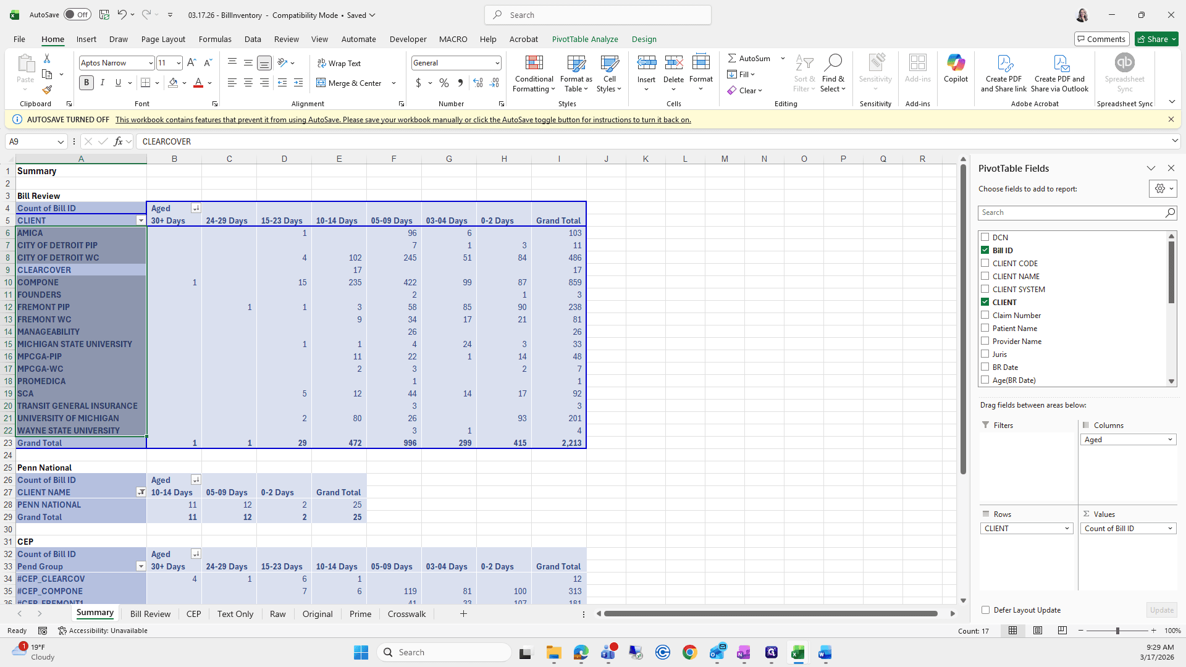Viewport: 1186px width, 667px height.
Task: Click the Bold button
Action: (86, 83)
